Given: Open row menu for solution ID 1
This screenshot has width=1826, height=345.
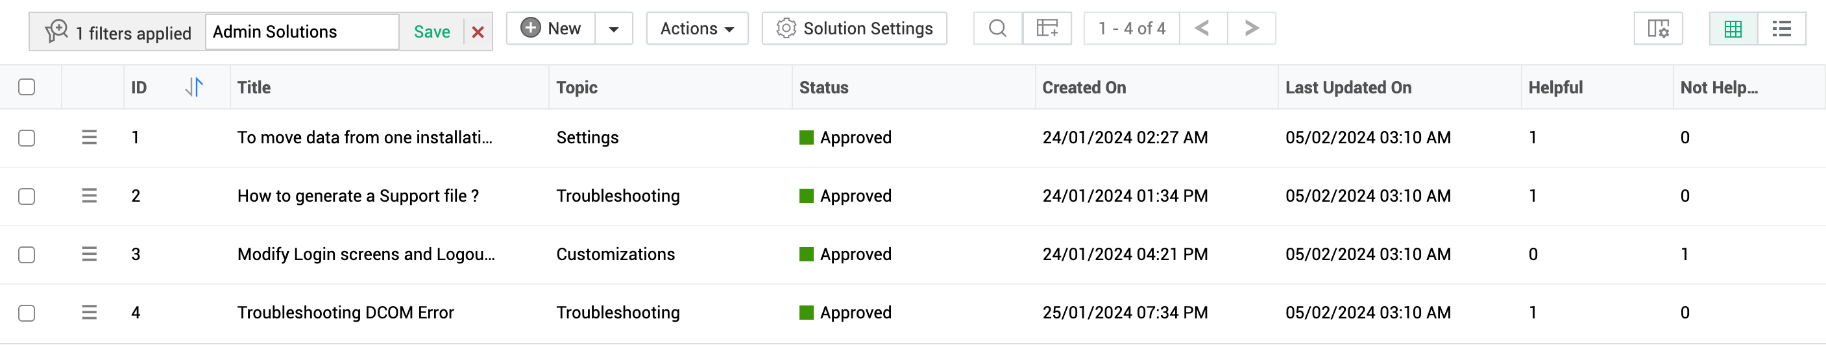Looking at the screenshot, I should (90, 137).
